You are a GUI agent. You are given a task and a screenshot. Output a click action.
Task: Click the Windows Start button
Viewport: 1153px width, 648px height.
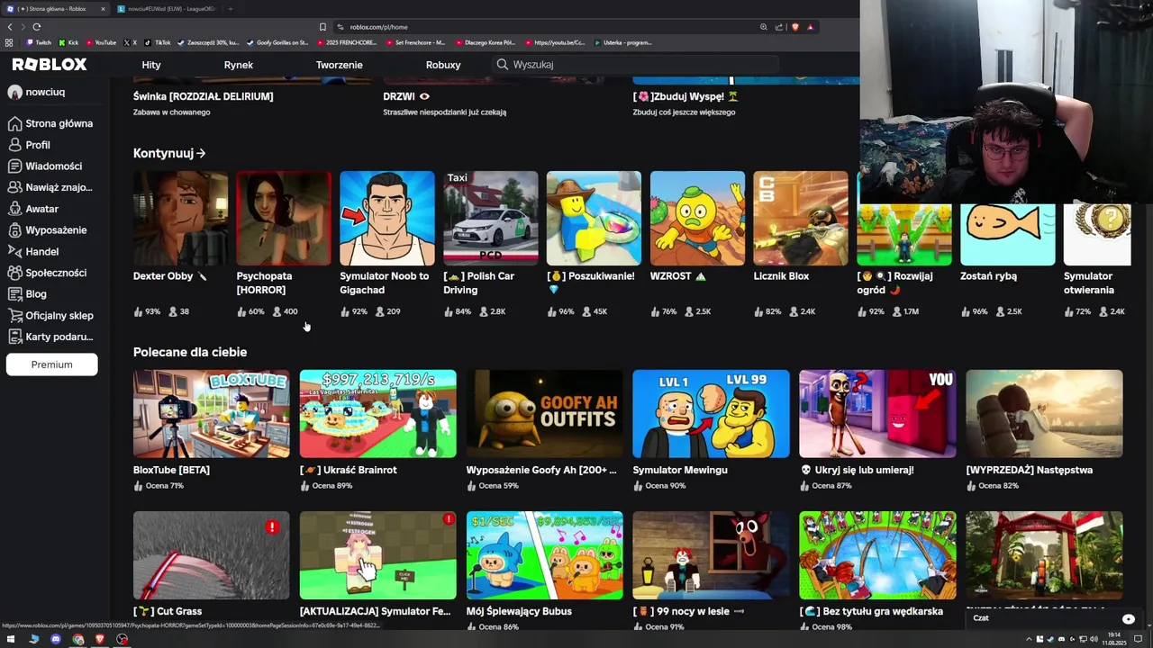[x=11, y=639]
